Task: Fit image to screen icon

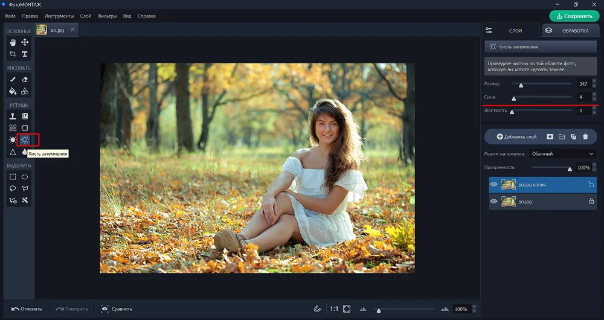Action: coord(347,309)
